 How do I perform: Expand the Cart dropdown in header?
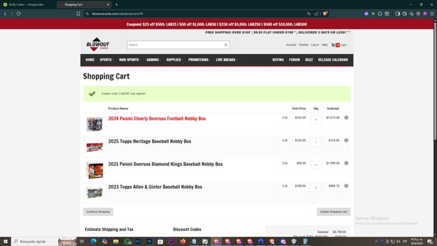coord(344,45)
